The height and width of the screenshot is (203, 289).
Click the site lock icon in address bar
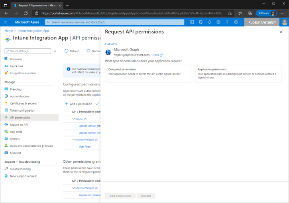pos(37,13)
